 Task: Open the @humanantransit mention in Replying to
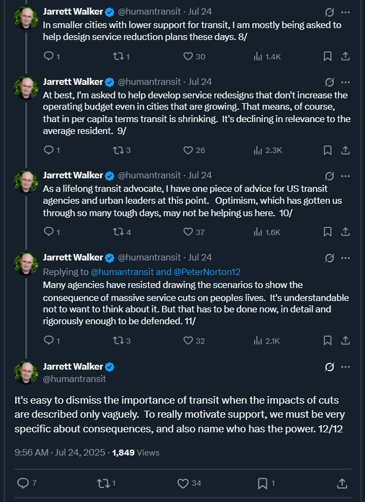click(123, 272)
